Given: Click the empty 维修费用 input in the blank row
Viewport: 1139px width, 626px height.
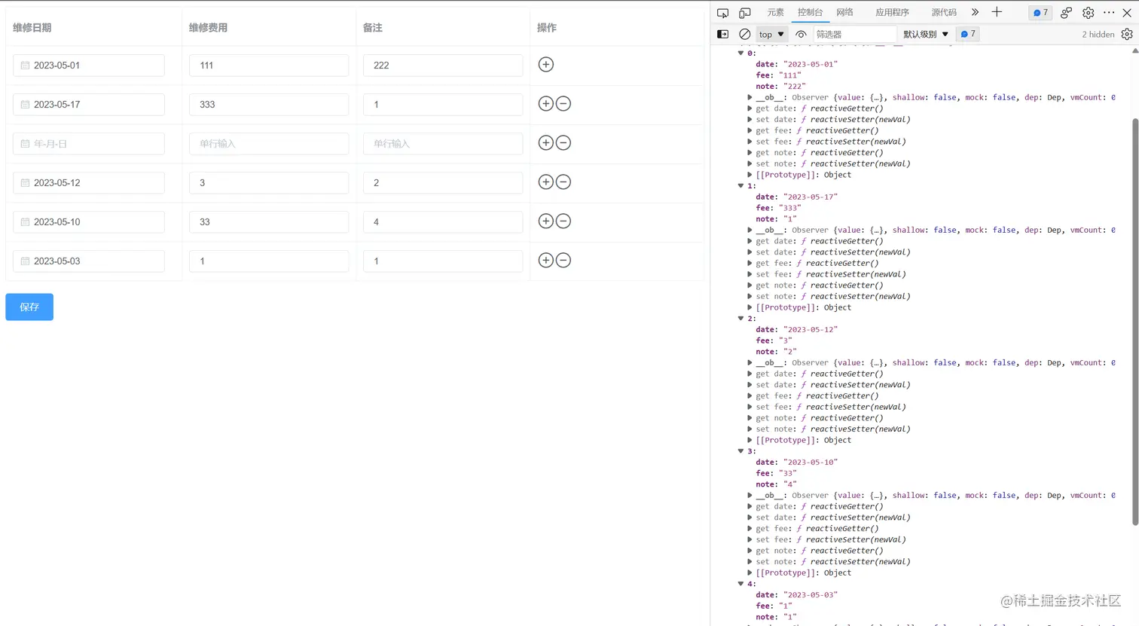Looking at the screenshot, I should [269, 143].
